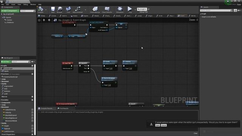The width and height of the screenshot is (242, 136).
Task: Toggle MaxWalkSpeed variable visibility
Action: 33,115
